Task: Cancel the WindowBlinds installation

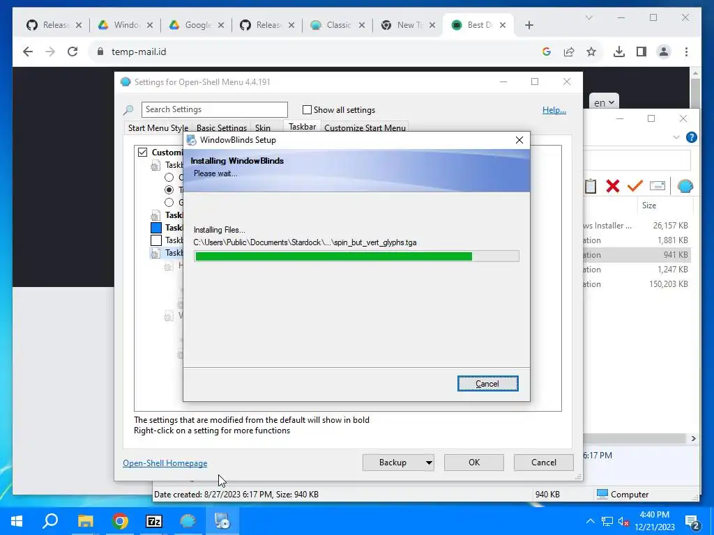Action: pos(487,384)
